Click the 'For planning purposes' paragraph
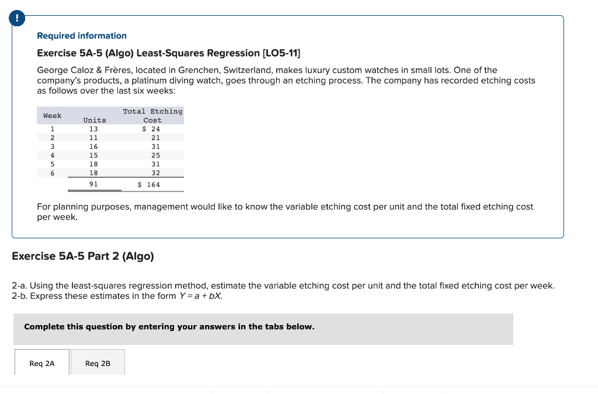 coord(285,212)
